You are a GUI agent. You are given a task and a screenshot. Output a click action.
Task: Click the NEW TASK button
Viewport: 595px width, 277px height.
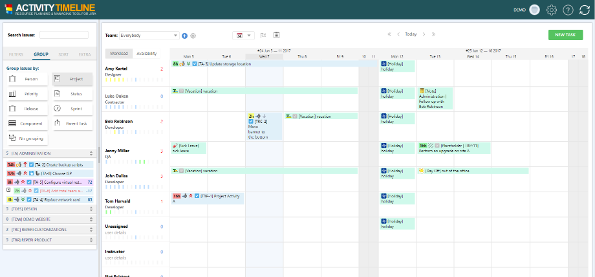(x=565, y=35)
